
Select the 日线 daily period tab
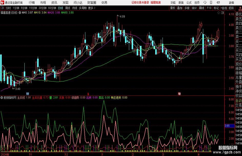pos(60,8)
